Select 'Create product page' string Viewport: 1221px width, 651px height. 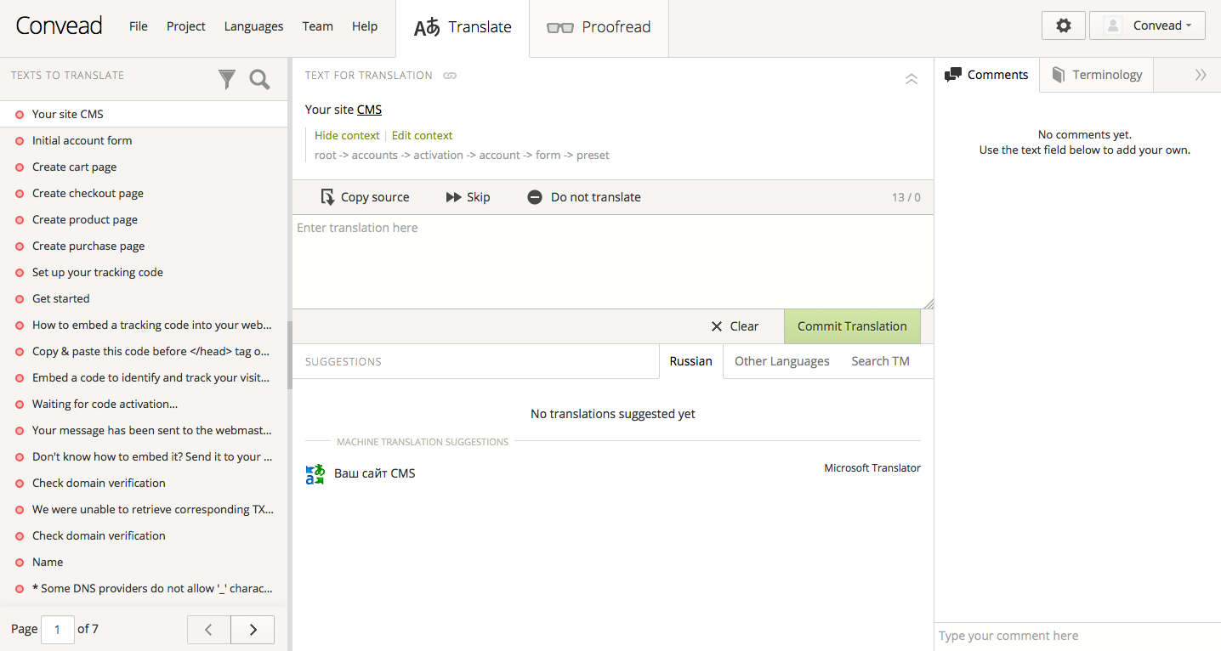144,219
